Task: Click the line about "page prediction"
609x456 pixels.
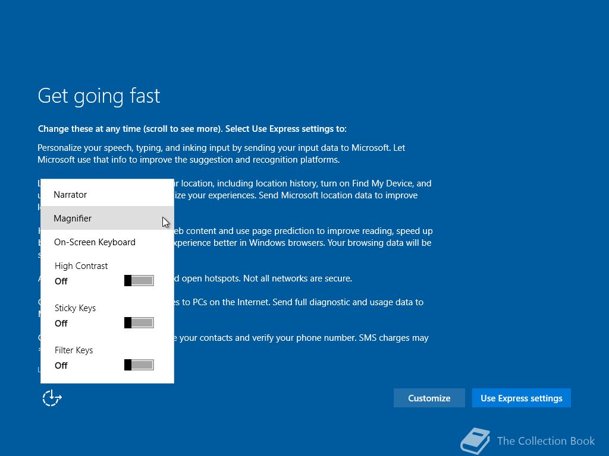Action: tap(303, 231)
